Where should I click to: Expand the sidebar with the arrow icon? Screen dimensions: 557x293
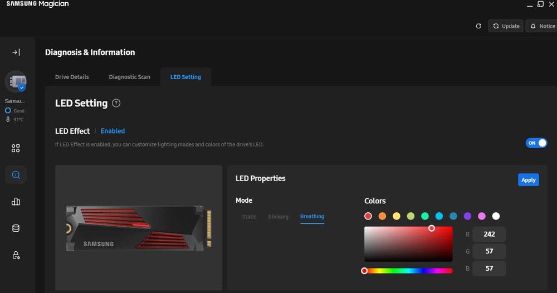tap(16, 52)
